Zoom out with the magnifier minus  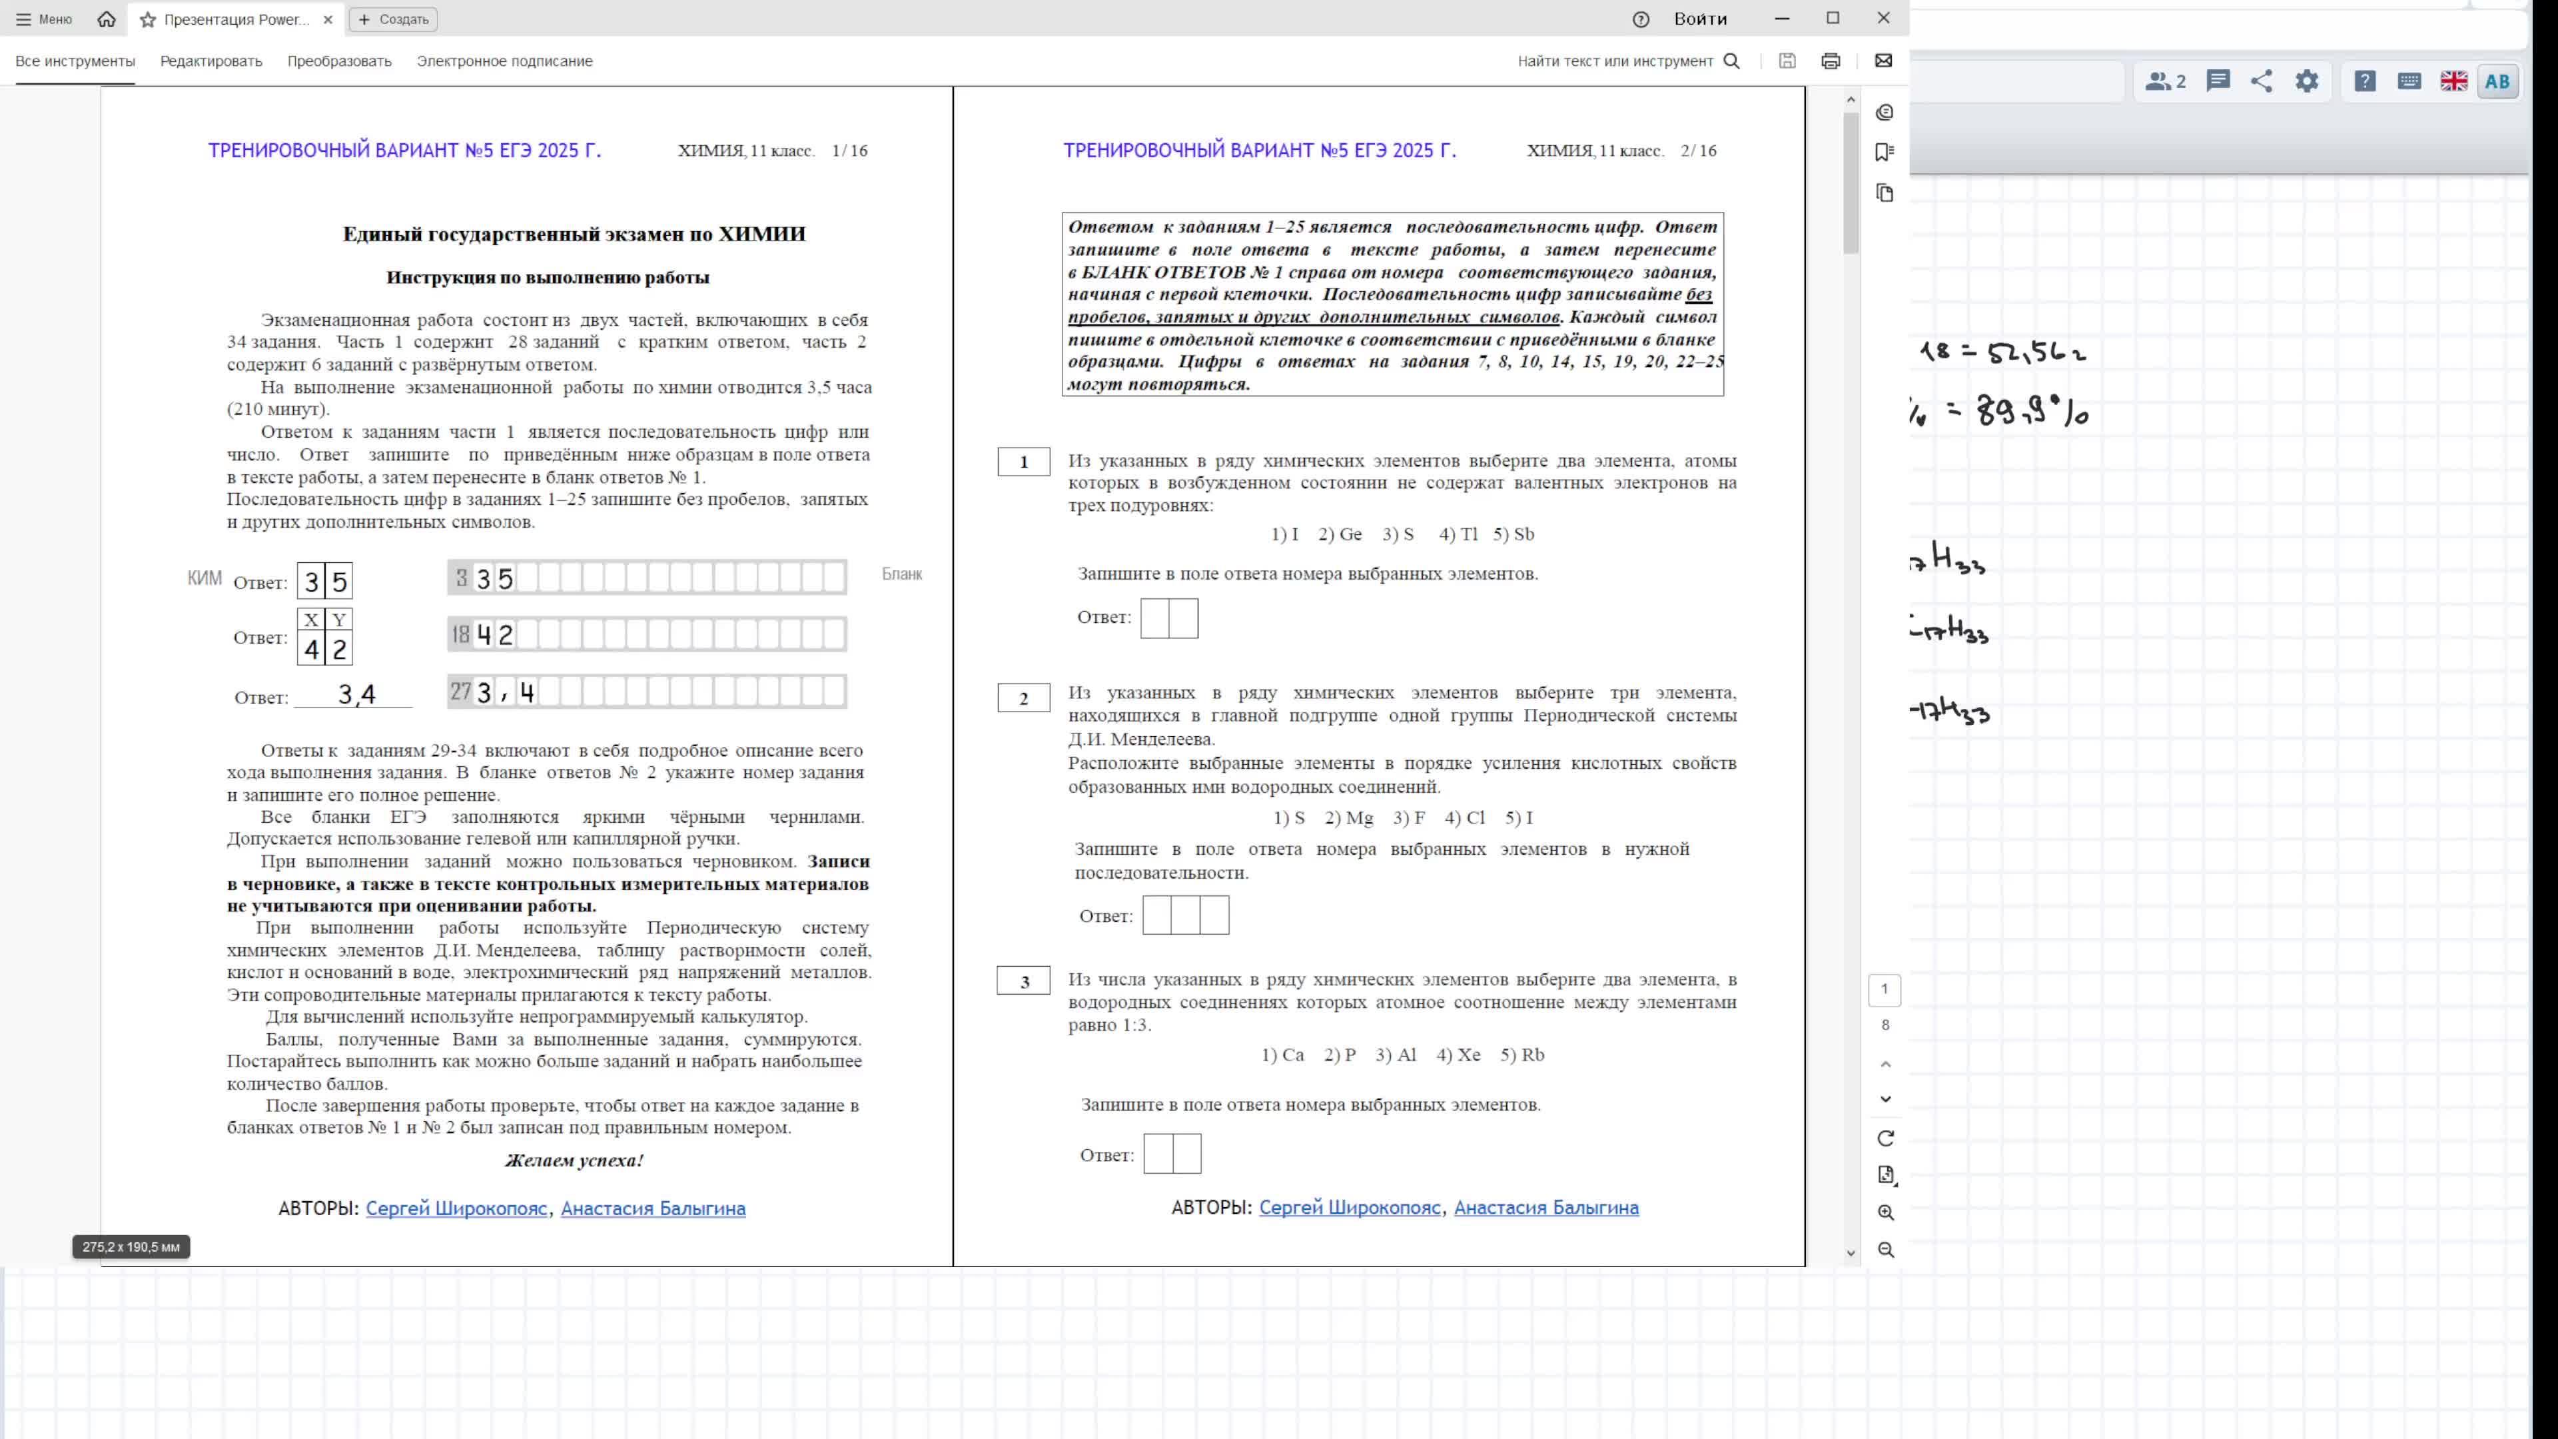pyautogui.click(x=1886, y=1250)
